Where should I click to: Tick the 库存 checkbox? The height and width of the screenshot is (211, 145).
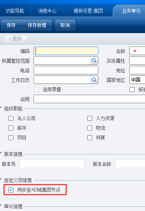tap(11, 128)
